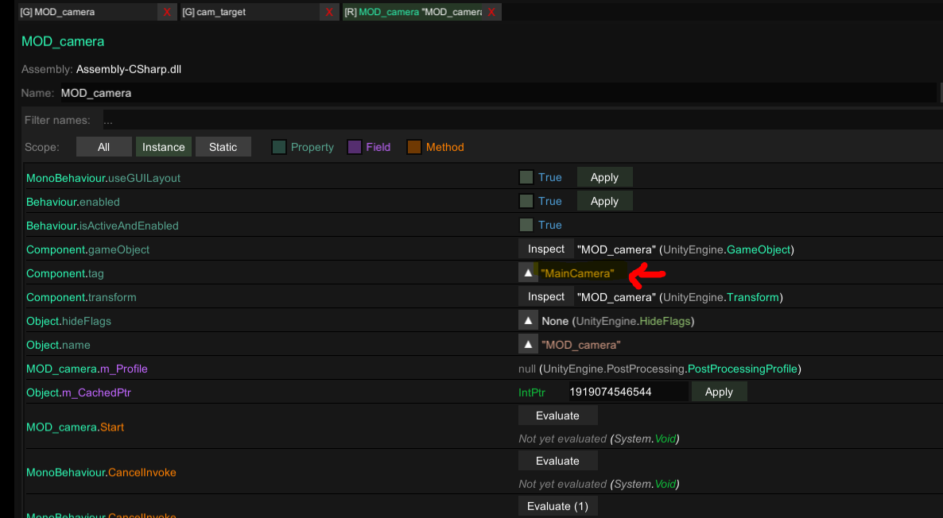This screenshot has width=943, height=518.
Task: Expand the Object.hideFlags value
Action: 528,320
